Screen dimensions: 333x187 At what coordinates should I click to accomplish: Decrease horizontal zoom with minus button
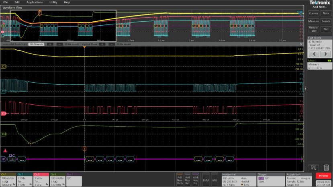pyautogui.click(x=60, y=44)
